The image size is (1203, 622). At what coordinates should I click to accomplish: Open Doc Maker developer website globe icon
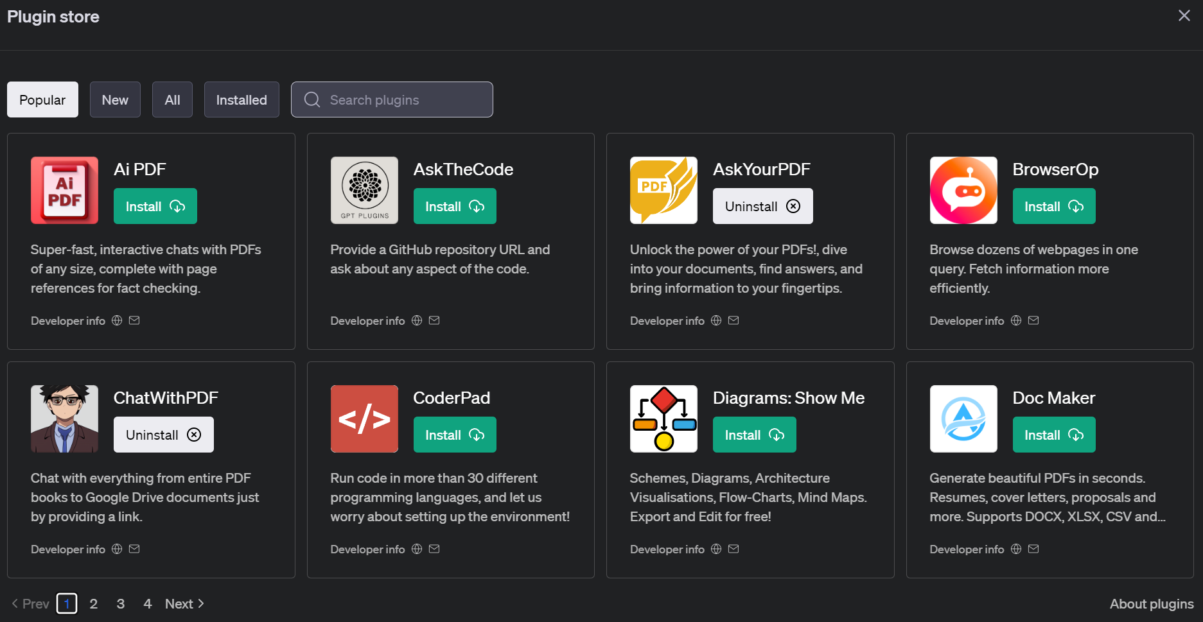point(1016,549)
